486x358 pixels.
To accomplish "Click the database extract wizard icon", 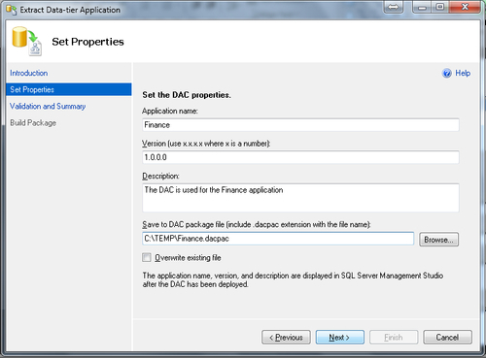I will [27, 41].
